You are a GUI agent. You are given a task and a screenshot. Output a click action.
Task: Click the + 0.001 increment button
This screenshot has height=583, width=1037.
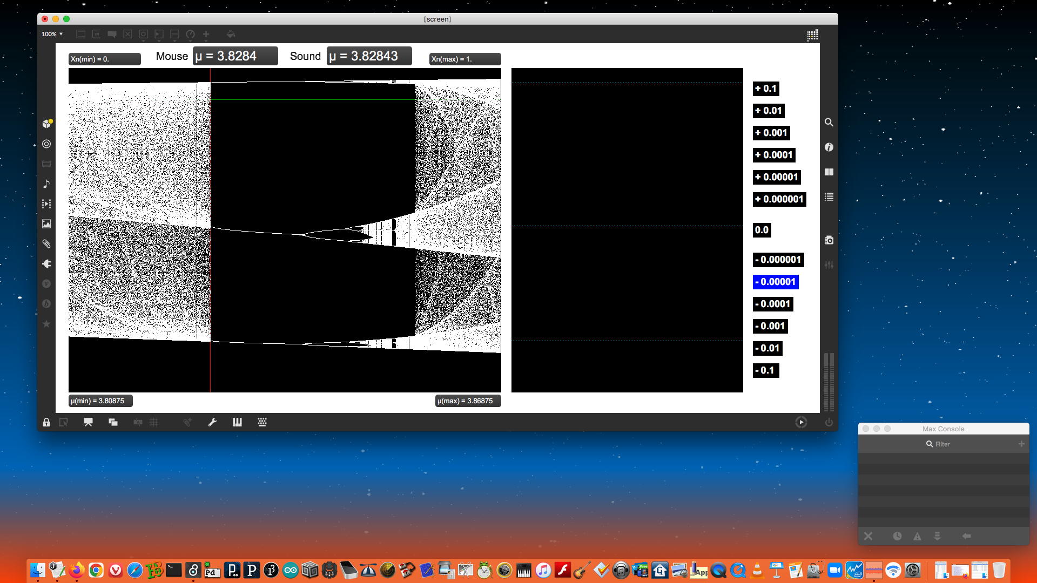tap(771, 133)
